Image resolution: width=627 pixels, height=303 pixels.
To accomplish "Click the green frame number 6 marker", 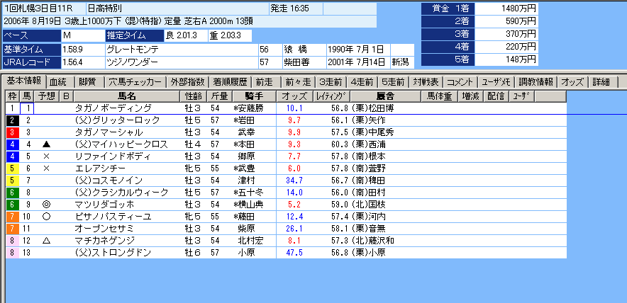I will (x=11, y=204).
